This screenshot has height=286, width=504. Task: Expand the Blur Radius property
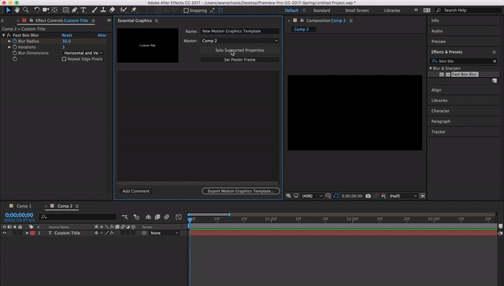pyautogui.click(x=9, y=41)
